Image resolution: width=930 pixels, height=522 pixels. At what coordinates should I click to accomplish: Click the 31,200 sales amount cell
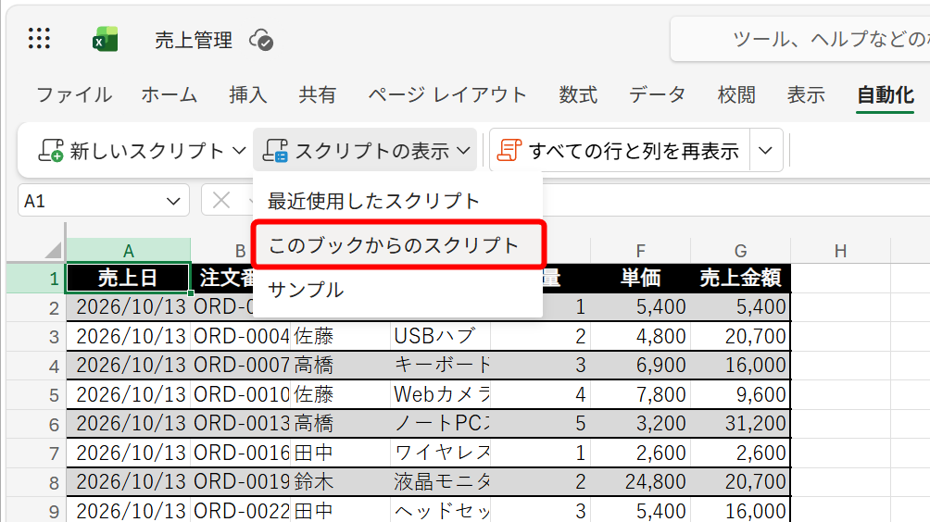740,424
